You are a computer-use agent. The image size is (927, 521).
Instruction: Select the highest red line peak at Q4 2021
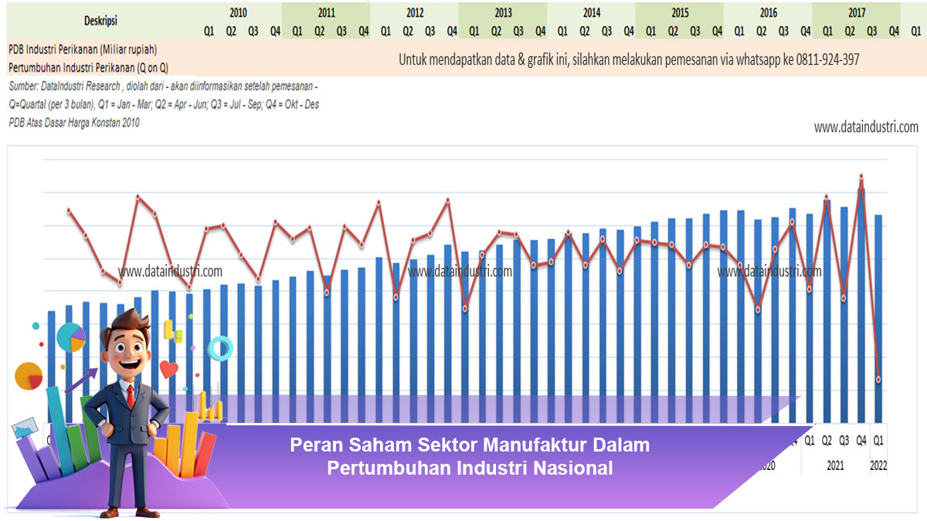[861, 177]
